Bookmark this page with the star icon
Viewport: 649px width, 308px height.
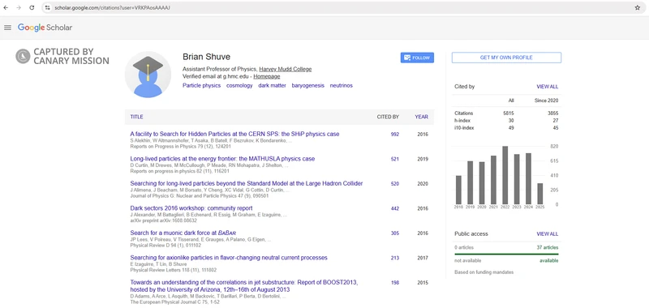click(x=638, y=8)
